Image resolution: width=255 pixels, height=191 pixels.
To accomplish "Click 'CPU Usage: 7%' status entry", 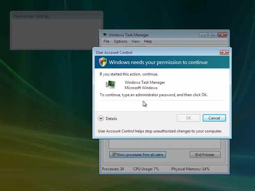I will 146,169.
